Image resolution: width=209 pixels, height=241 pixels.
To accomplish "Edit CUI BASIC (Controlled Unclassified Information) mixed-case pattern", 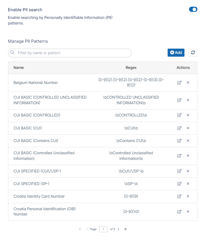I will click(x=179, y=156).
